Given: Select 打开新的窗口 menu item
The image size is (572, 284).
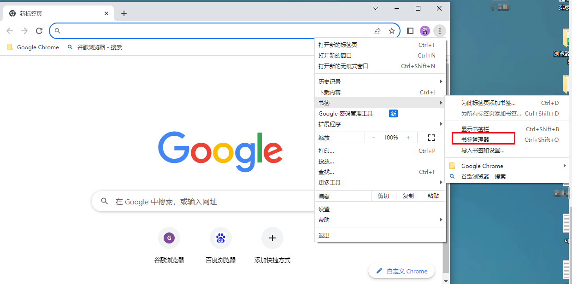Looking at the screenshot, I should pyautogui.click(x=380, y=55).
